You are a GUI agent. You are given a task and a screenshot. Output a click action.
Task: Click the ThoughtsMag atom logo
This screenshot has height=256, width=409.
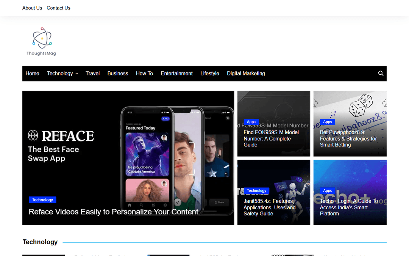point(42,38)
